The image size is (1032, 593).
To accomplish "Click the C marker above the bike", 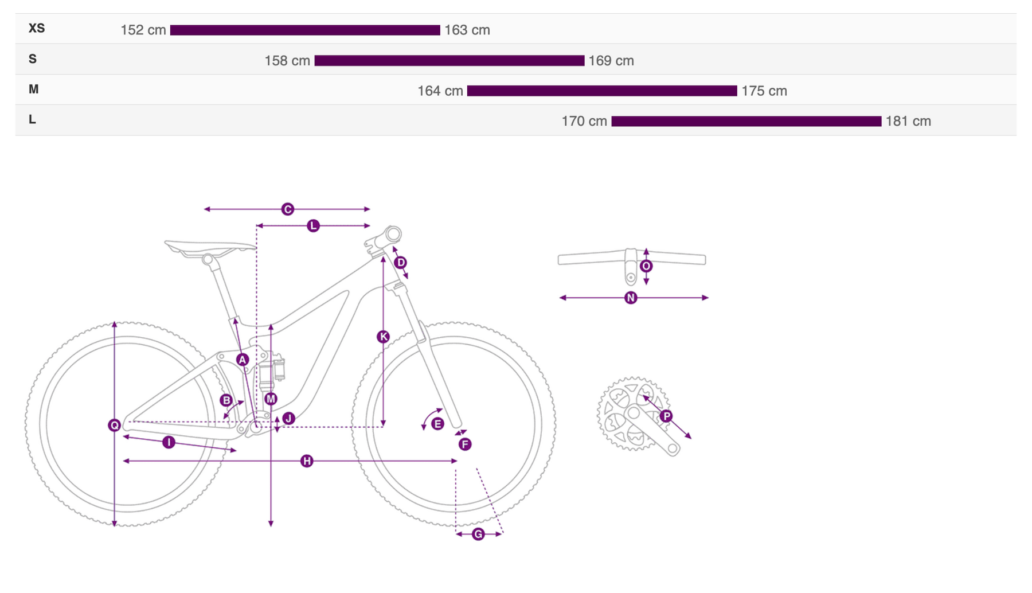I will click(288, 209).
